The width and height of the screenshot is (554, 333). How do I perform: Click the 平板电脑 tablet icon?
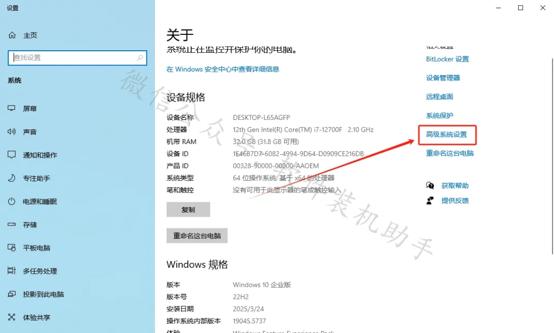pos(12,247)
